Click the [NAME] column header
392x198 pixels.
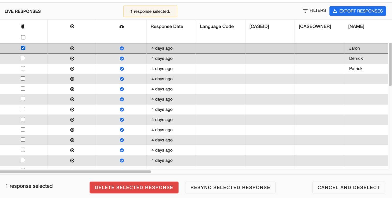pyautogui.click(x=356, y=26)
